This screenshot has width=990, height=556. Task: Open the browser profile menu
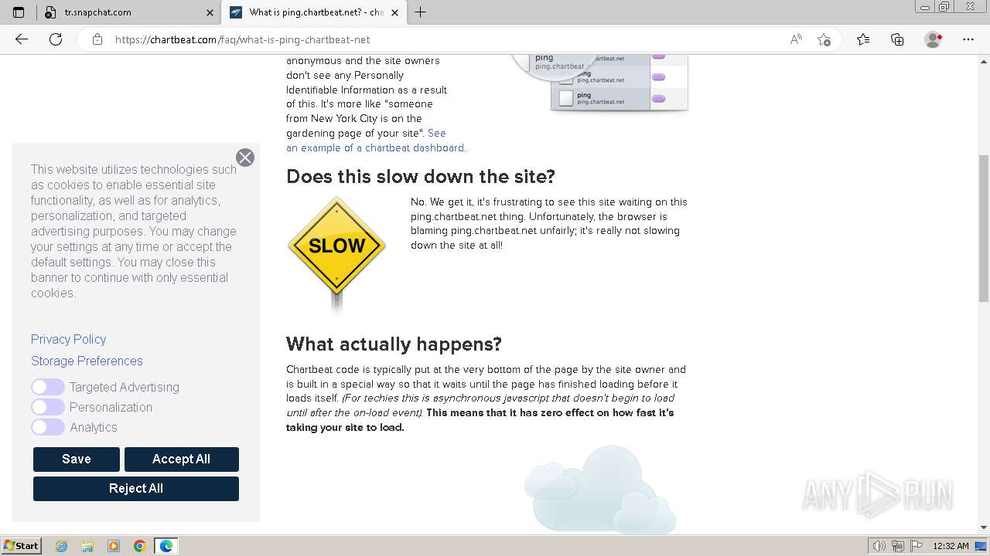(934, 39)
